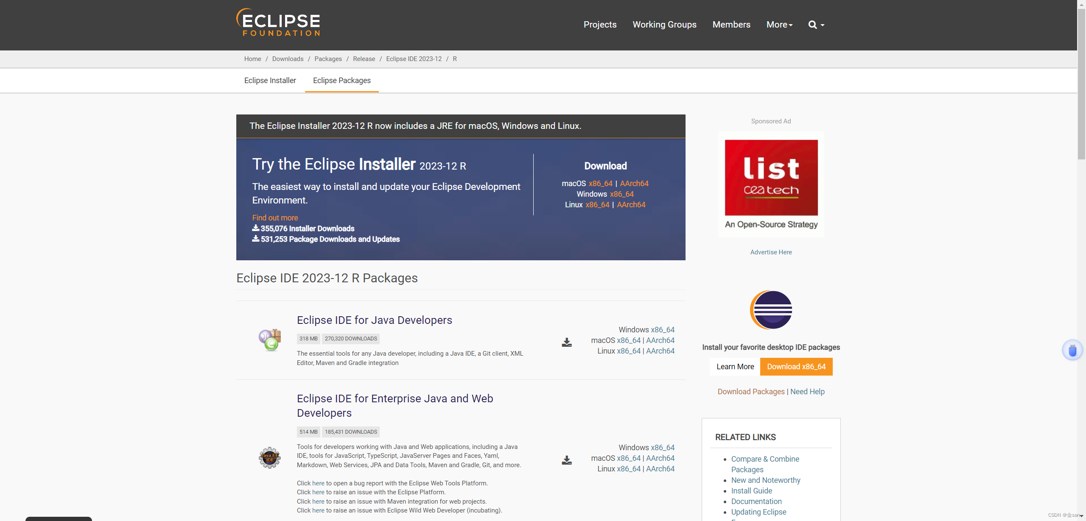1086x521 pixels.
Task: Open Eclipse IDE 2023-12 breadcrumb
Action: 414,59
